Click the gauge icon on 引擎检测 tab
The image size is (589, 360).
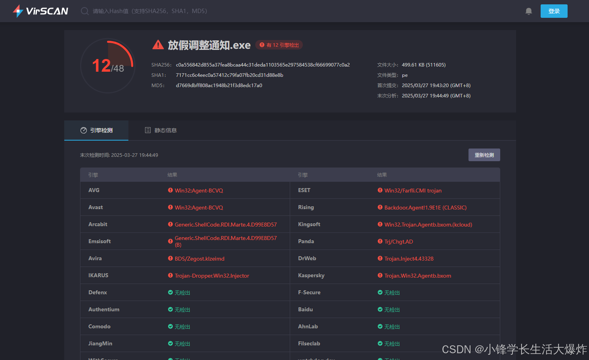click(84, 130)
